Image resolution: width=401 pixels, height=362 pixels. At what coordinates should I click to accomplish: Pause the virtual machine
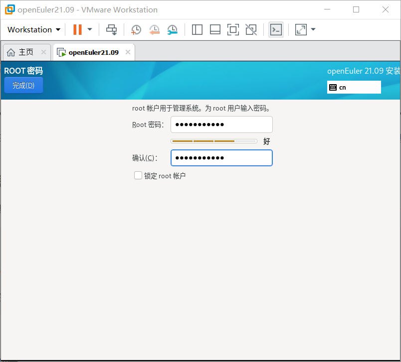(x=77, y=29)
